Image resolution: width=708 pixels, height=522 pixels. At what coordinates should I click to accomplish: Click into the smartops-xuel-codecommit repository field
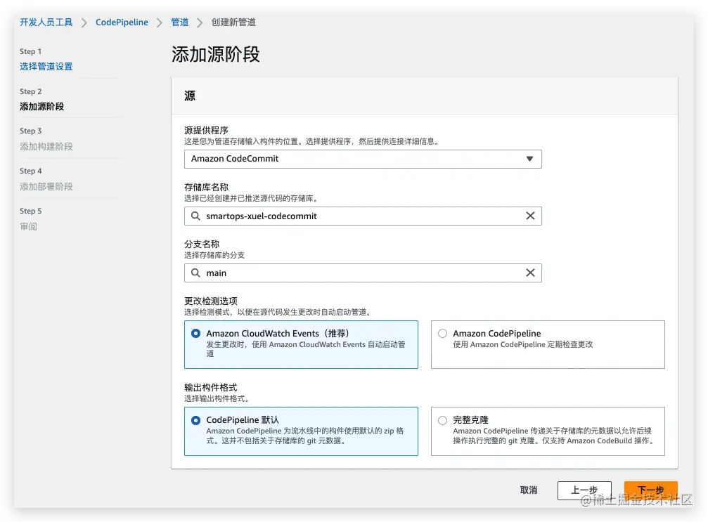click(363, 216)
